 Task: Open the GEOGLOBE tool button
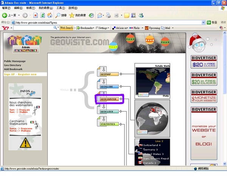109,87
